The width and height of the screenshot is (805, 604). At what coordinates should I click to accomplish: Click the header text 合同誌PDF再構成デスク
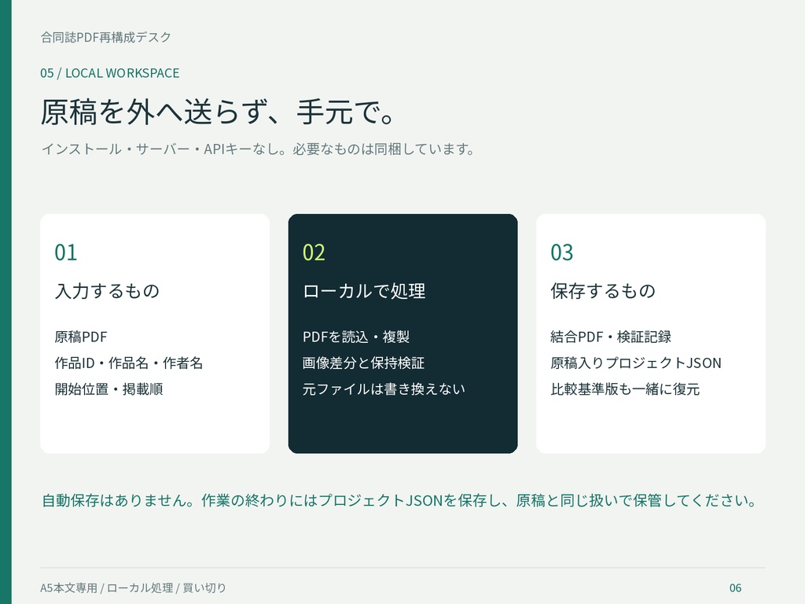tap(106, 38)
